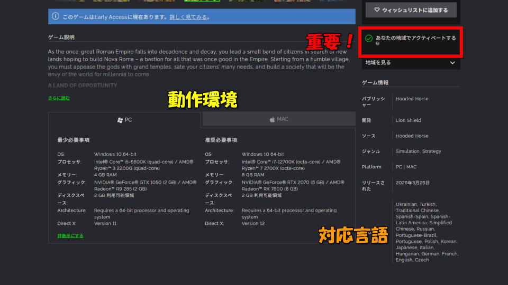Expand the 地域を見る dropdown chevron
The width and height of the screenshot is (508, 285).
(452, 63)
